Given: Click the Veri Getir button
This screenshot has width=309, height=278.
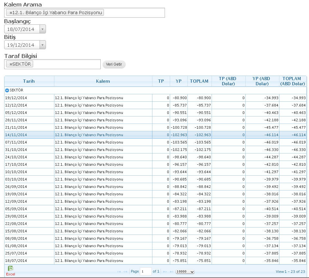Looking at the screenshot, I should tap(114, 64).
